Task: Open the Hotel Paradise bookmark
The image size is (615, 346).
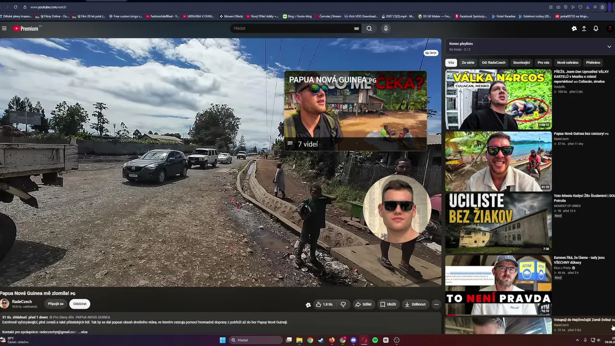Action: tap(504, 16)
